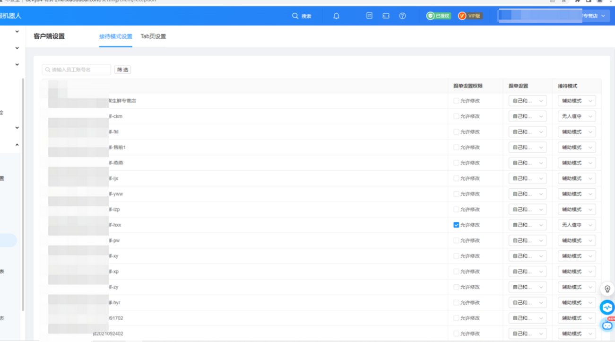
Task: Open 跟单设置 dropdown in -xp row
Action: click(528, 272)
